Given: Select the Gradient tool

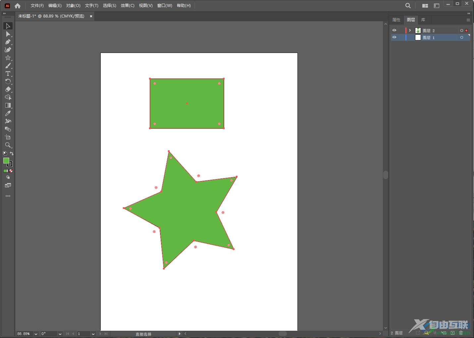Looking at the screenshot, I should [x=8, y=105].
